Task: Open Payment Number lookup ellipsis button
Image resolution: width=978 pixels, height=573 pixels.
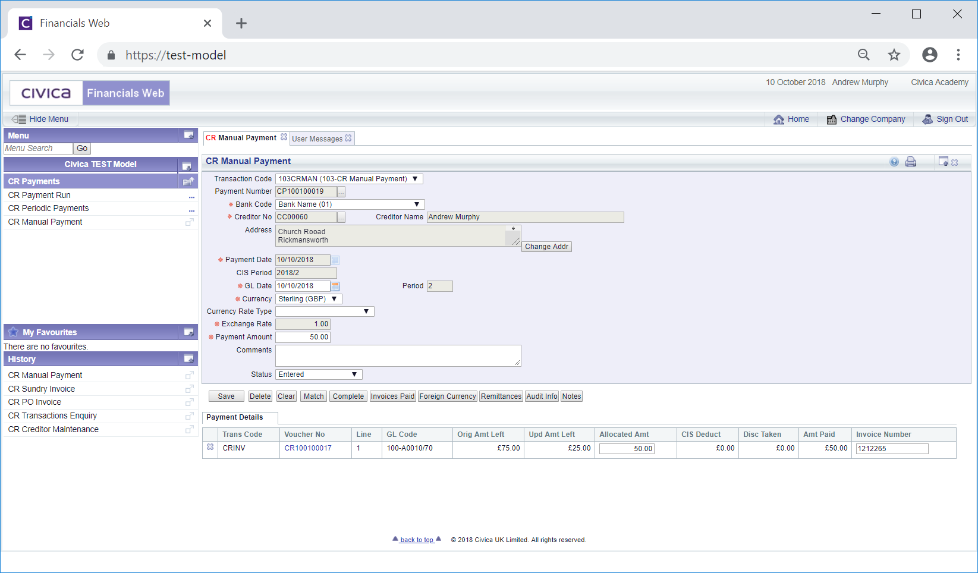Action: pyautogui.click(x=341, y=192)
